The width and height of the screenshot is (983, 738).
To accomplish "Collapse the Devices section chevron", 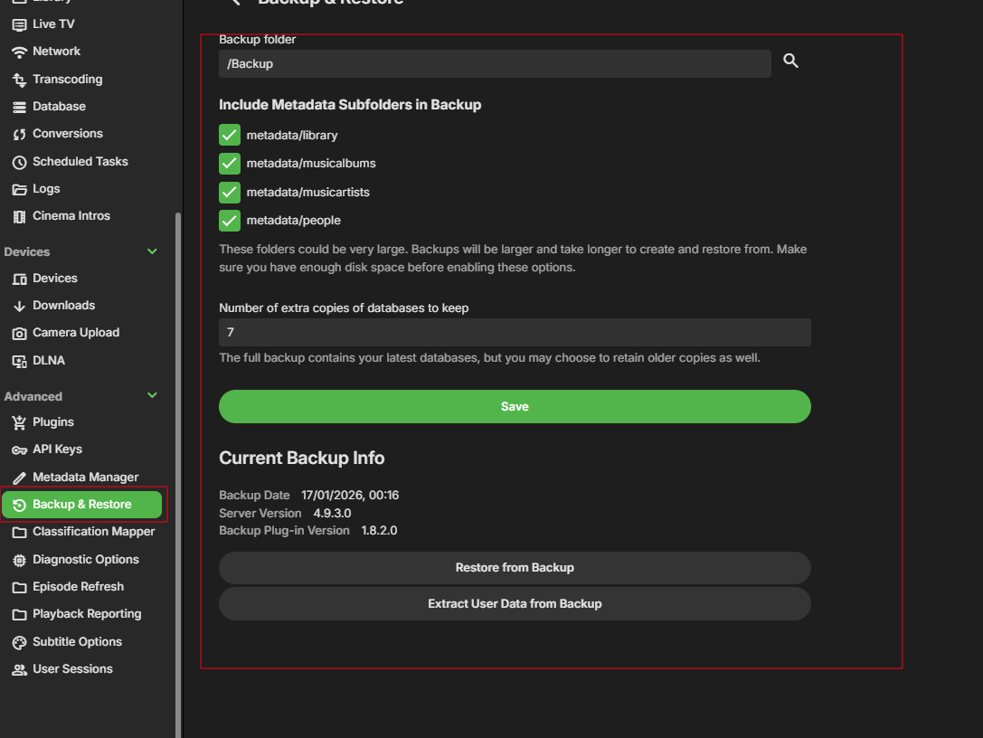I will click(152, 251).
